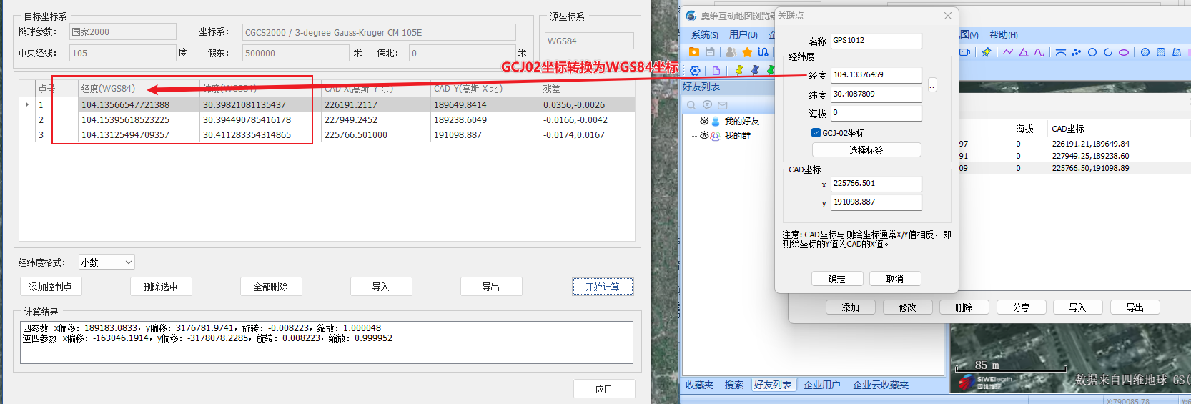The image size is (1191, 404).
Task: Click the 名称 input field
Action: [876, 41]
